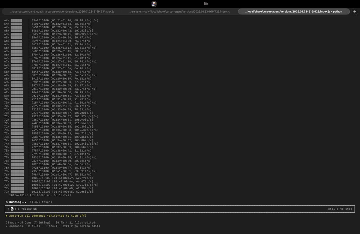Click the vertical bars indicator in title bar
This screenshot has height=234, width=360.
pos(206,4)
